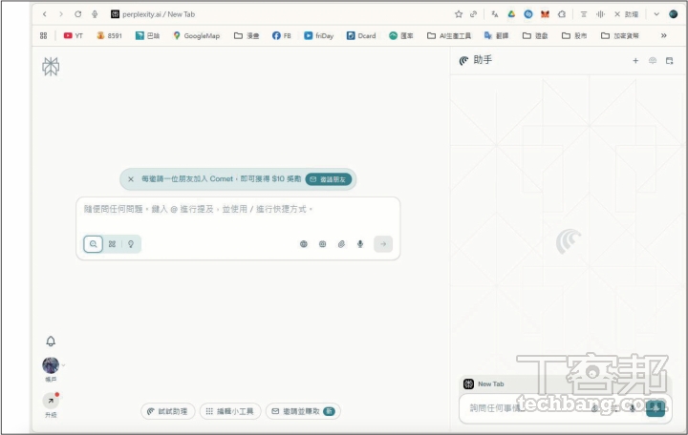The width and height of the screenshot is (688, 435).
Task: Start a new assistant chat with plus
Action: click(635, 61)
